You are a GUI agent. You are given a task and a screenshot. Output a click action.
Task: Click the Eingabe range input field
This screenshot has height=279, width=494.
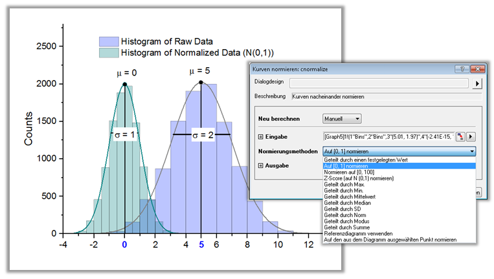387,136
